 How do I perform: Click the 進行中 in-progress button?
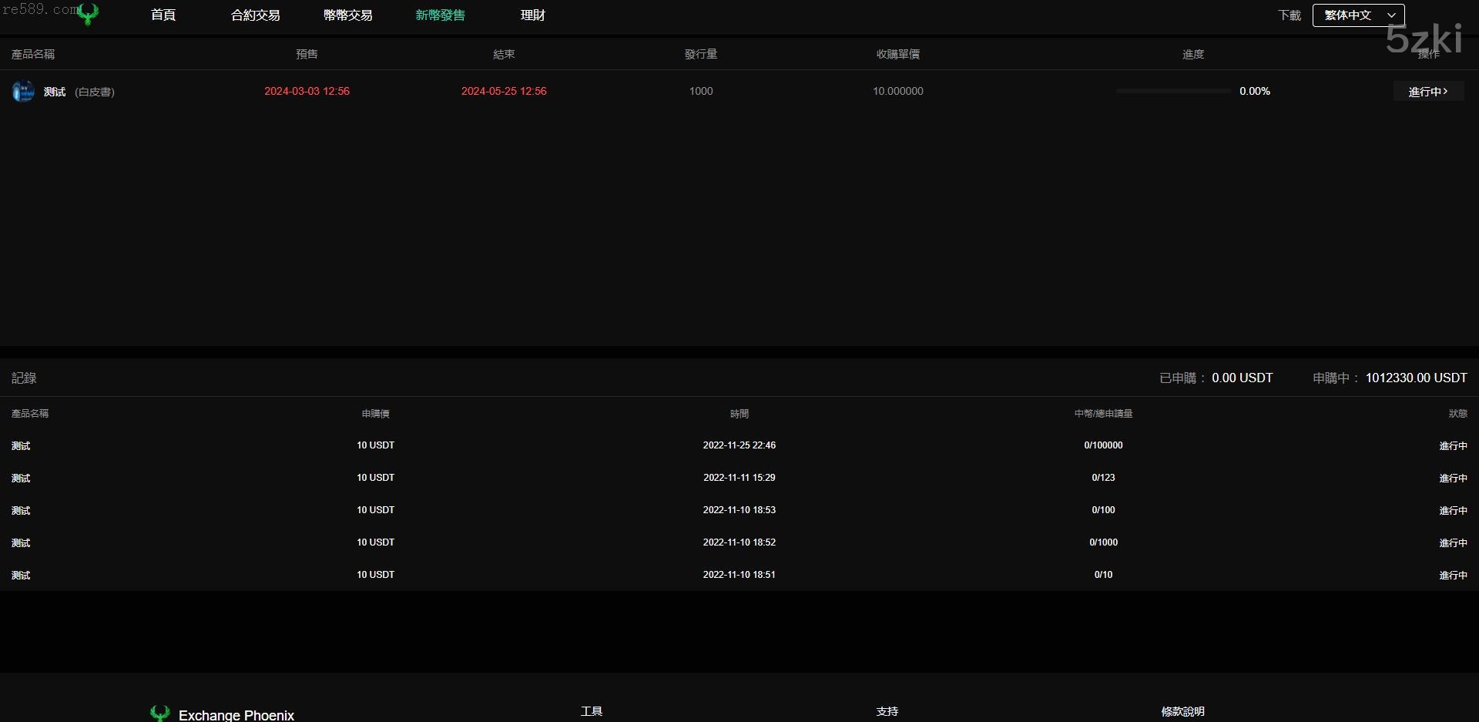[x=1428, y=92]
